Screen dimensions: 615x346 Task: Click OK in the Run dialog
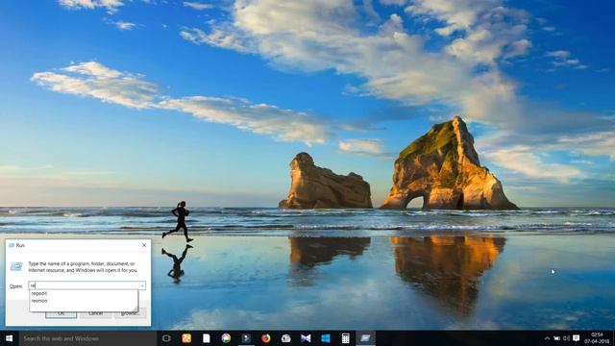[61, 313]
